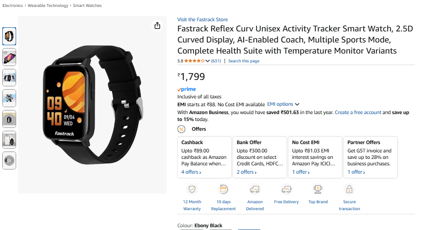This screenshot has height=230, width=425.
Task: Click the 12 Month Warranty shield icon
Action: click(192, 189)
